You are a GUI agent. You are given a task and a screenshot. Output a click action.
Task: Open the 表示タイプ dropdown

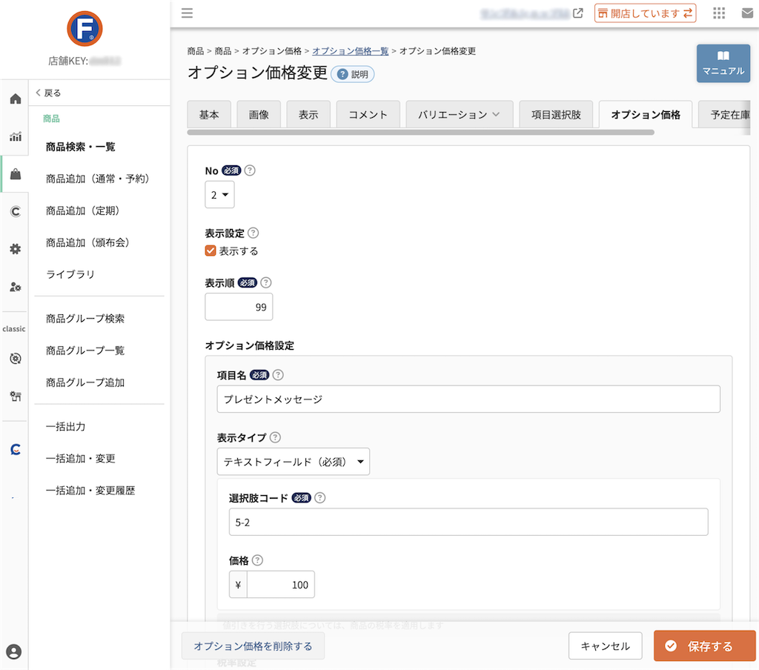[x=294, y=462]
